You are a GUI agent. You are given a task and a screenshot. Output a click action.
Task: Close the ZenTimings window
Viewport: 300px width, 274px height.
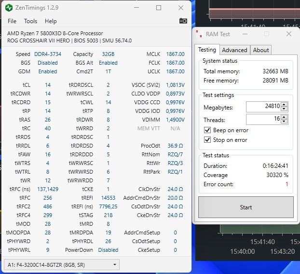pyautogui.click(x=181, y=8)
